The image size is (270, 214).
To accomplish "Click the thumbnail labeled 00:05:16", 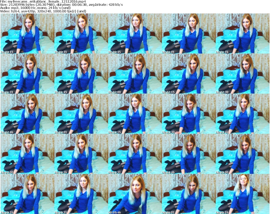I will point(27,194).
